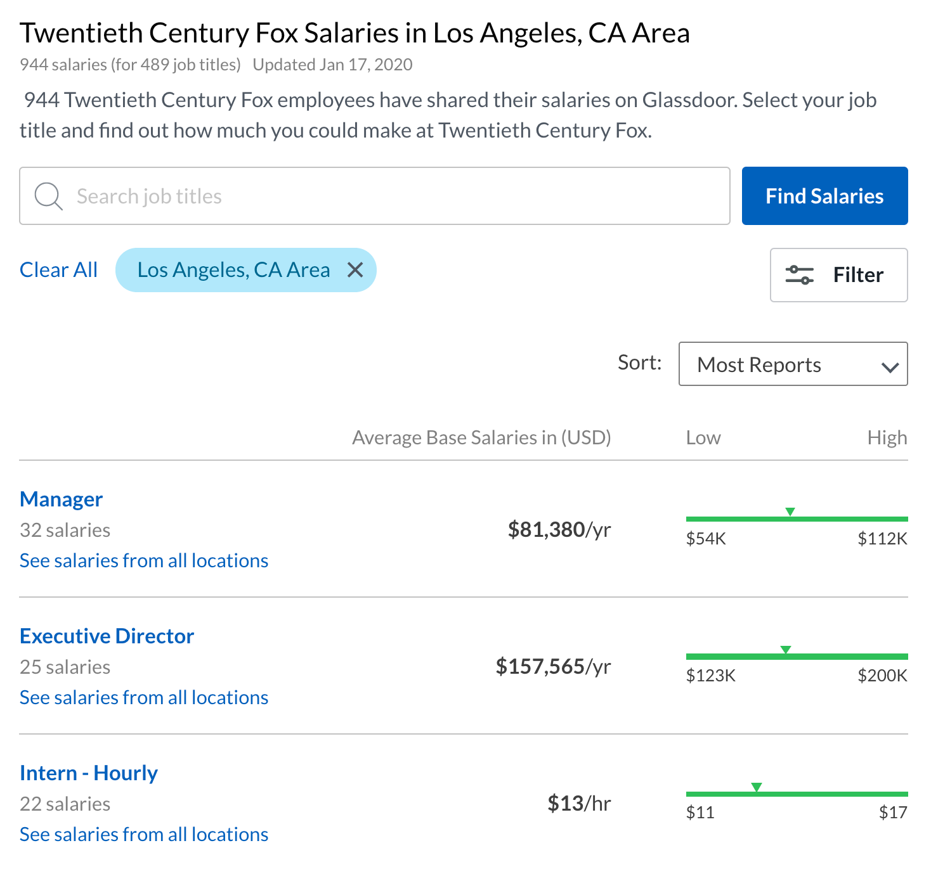
Task: Click the Intern - Hourly average marker triangle
Action: [757, 787]
